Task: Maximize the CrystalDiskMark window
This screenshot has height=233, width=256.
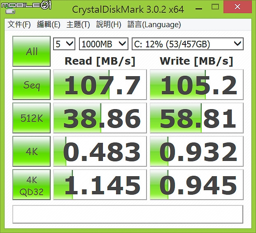Action: pyautogui.click(x=215, y=7)
